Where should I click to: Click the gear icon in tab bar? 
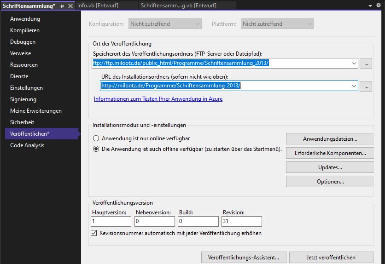379,6
